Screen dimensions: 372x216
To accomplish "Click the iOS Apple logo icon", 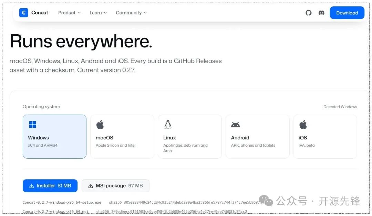I will 303,124.
